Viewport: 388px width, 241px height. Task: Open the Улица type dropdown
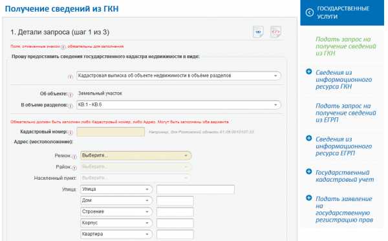[x=116, y=189]
